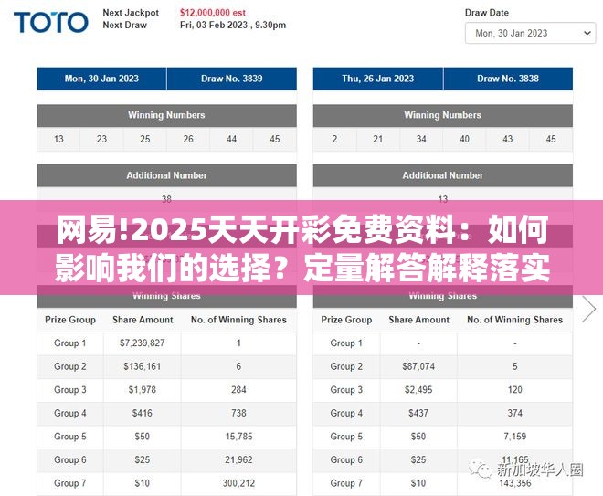The height and width of the screenshot is (496, 603).
Task: Select winning number 21 in draw 3838
Action: pyautogui.click(x=378, y=139)
